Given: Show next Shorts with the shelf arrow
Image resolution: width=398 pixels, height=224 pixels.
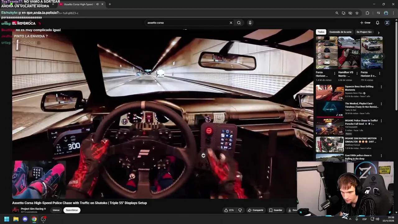Looking at the screenshot, I should click(x=382, y=56).
